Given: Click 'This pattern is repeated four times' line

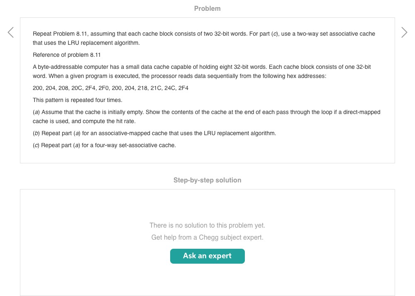Looking at the screenshot, I should pos(78,100).
